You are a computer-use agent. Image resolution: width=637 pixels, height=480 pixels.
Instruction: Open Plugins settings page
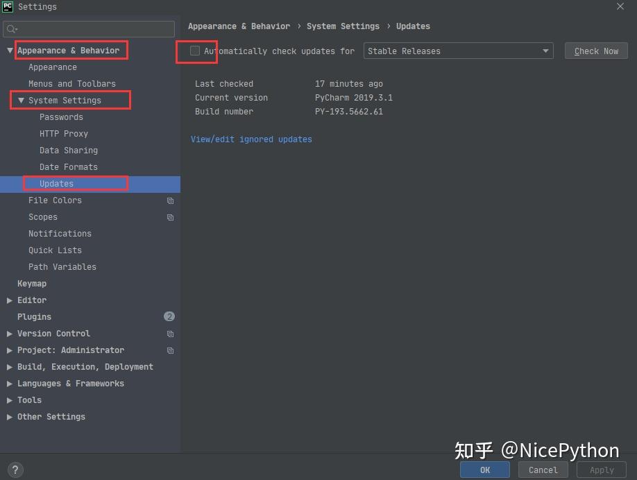point(34,317)
